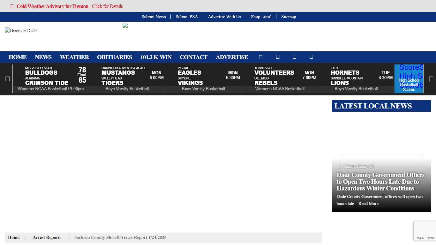Advance the scoreboard ticker with right arrow
Viewport: 436px width, 245px height.
[x=431, y=79]
